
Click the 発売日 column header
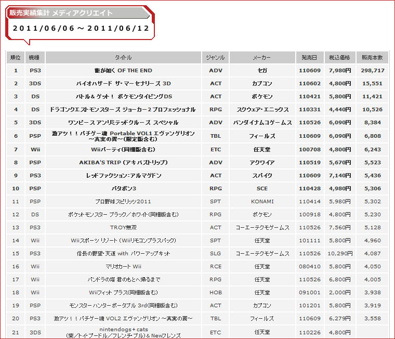tap(309, 58)
